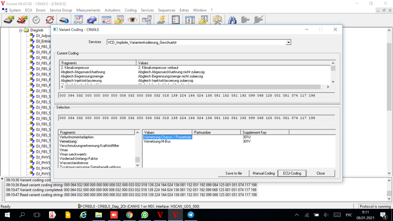This screenshot has height=221, width=393.
Task: Open Google Chrome from the taskbar
Action: point(129,215)
